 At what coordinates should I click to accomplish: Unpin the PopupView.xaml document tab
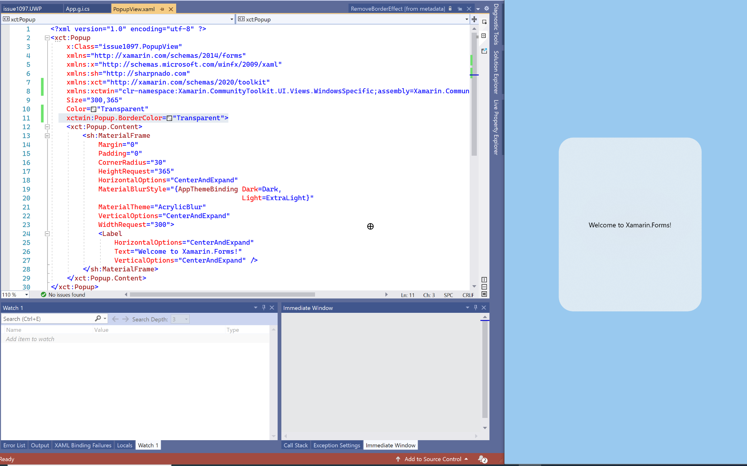(163, 9)
